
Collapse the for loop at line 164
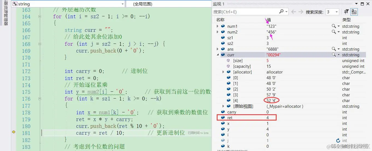tap(40, 17)
